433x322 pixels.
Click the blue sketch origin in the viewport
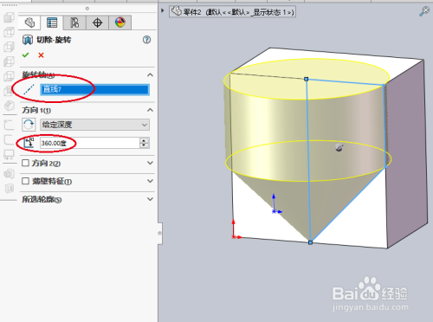(x=275, y=211)
